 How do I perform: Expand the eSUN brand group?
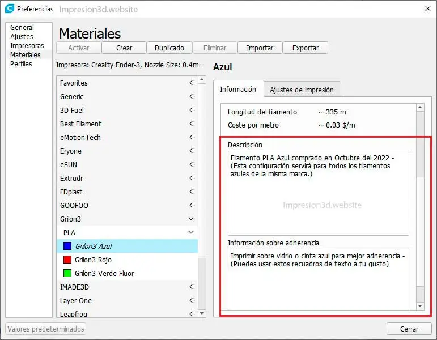191,164
